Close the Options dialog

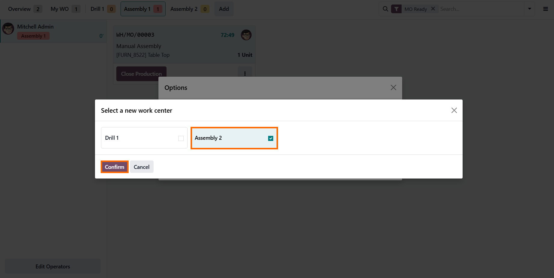point(393,87)
